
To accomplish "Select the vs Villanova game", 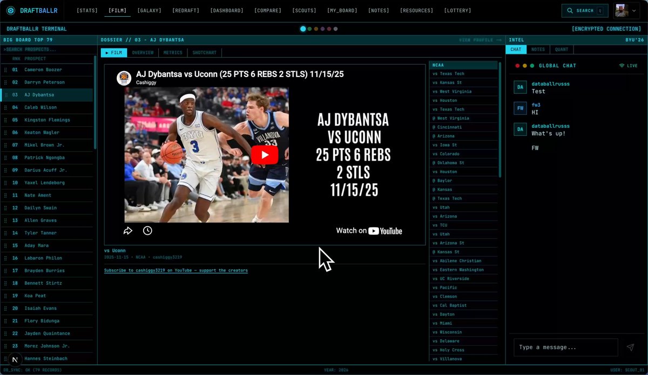I will tap(463, 359).
